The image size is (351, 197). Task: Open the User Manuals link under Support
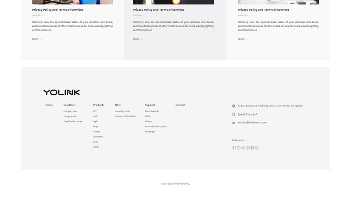coord(152,111)
